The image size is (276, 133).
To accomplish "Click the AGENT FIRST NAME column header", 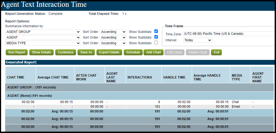I will [x=262, y=75].
